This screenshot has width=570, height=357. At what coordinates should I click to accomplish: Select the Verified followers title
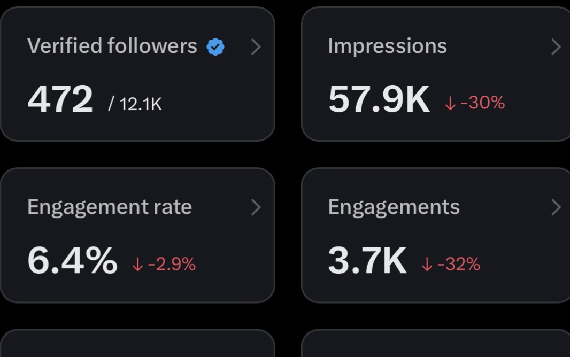click(x=112, y=46)
